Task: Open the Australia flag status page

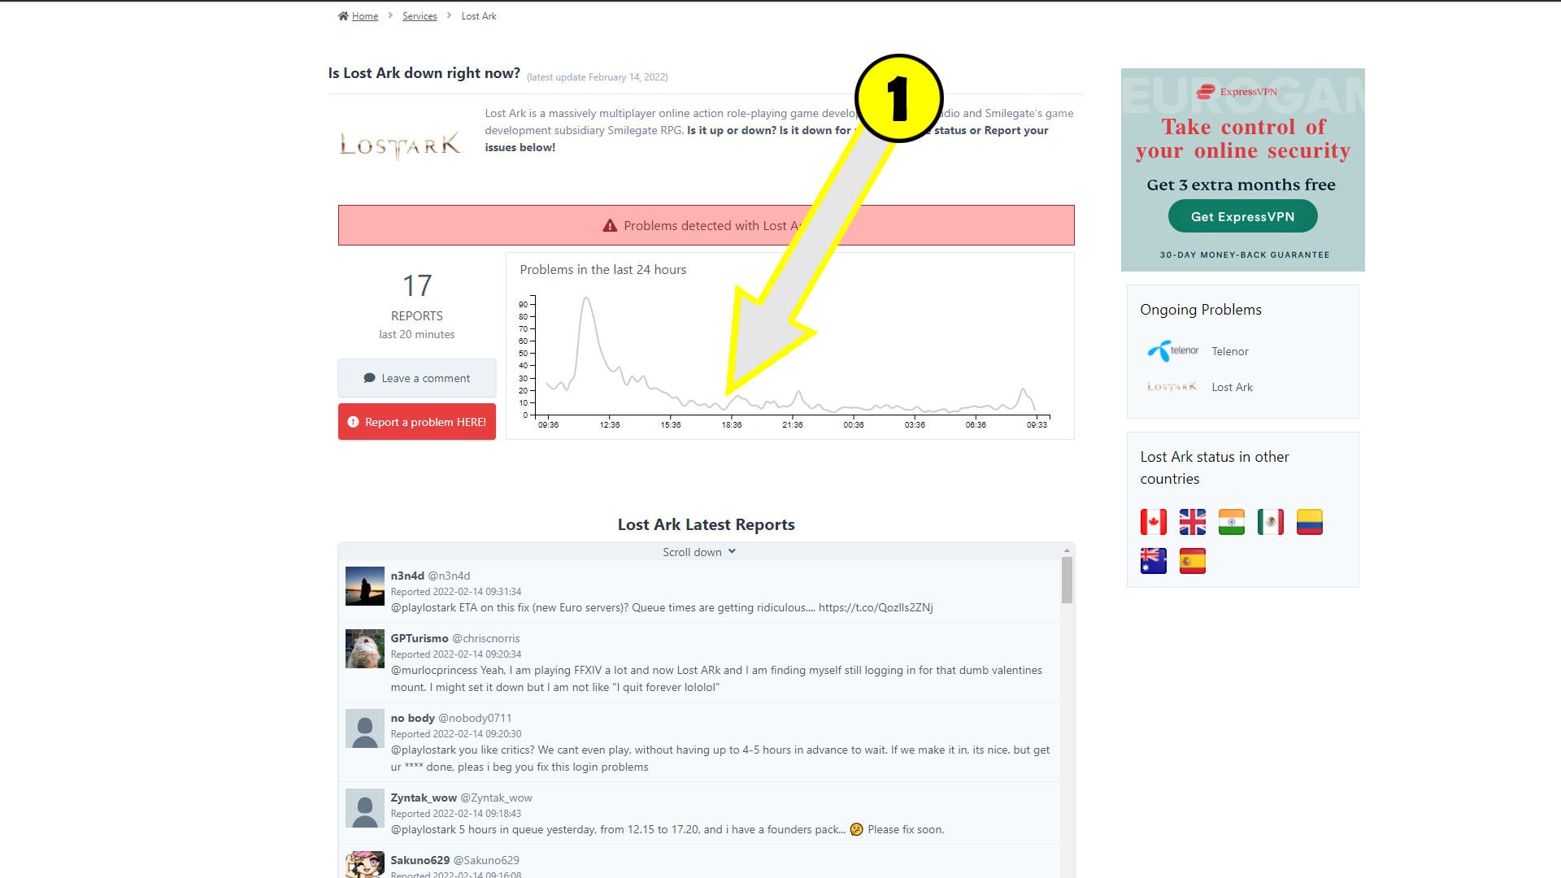Action: [x=1153, y=561]
